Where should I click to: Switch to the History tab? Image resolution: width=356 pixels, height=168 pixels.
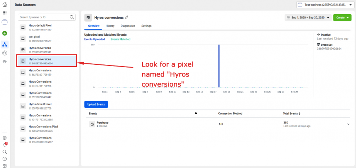click(110, 26)
